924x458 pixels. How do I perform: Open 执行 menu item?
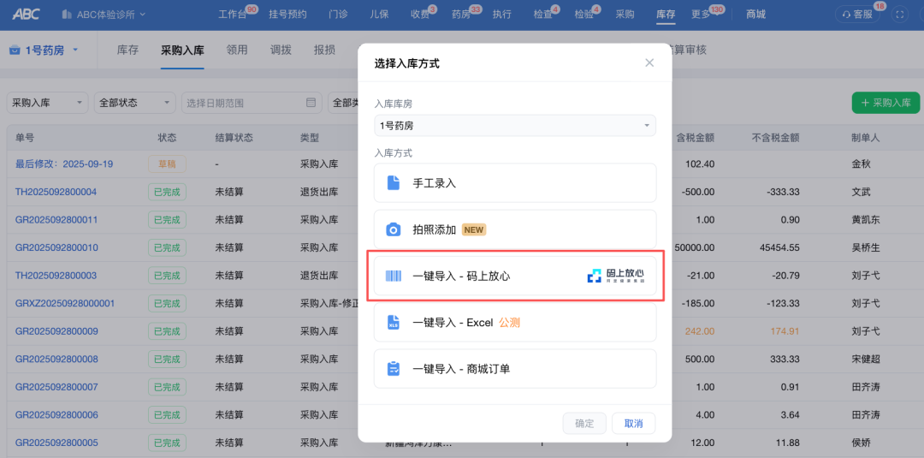(501, 15)
